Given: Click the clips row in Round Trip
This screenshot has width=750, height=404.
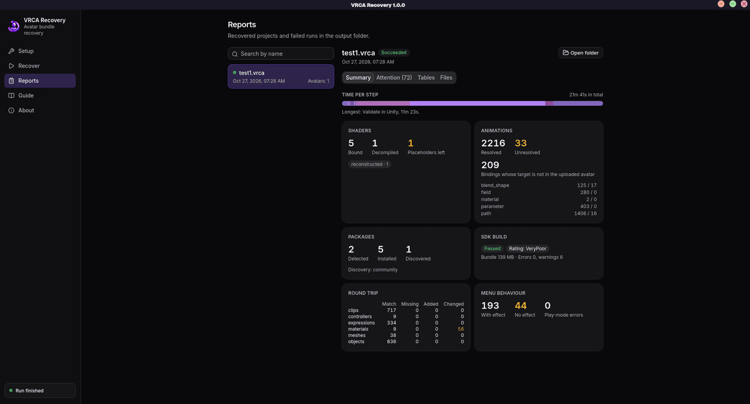Looking at the screenshot, I should coord(406,310).
